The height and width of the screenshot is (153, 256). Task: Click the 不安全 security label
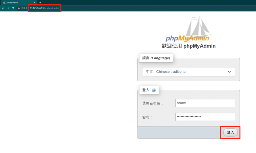[24, 8]
